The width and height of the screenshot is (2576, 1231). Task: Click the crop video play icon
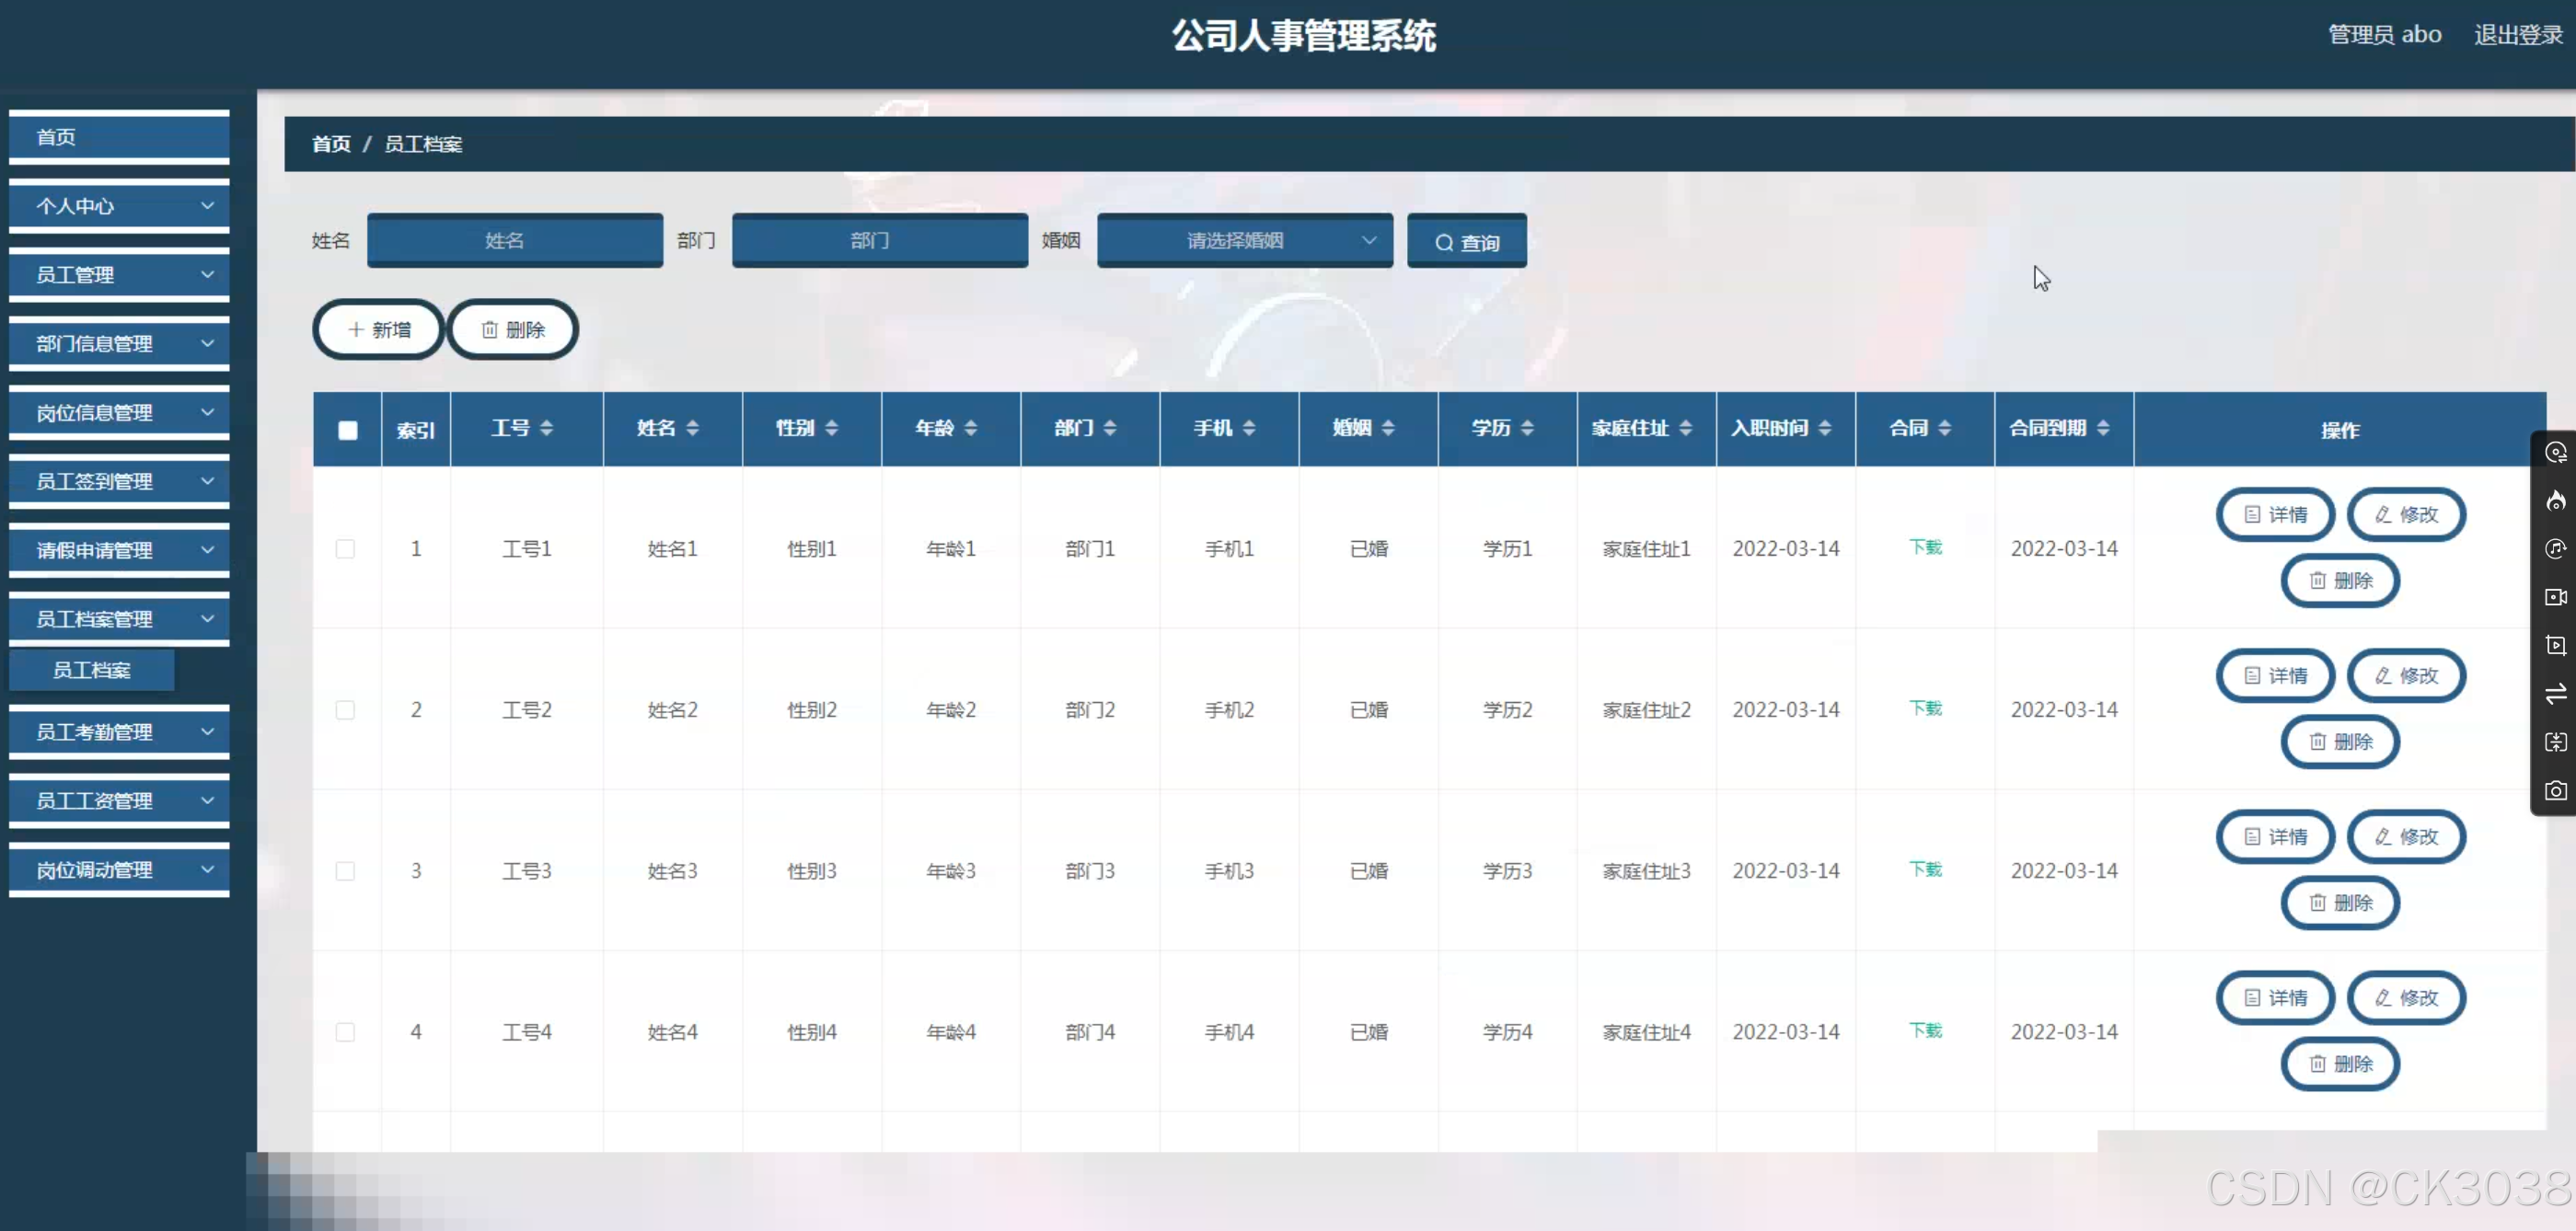(x=2555, y=646)
